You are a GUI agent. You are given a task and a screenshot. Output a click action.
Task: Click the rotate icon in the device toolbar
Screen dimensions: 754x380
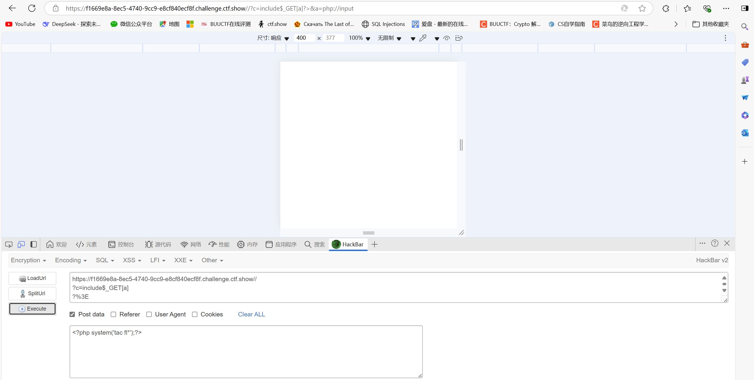click(459, 38)
